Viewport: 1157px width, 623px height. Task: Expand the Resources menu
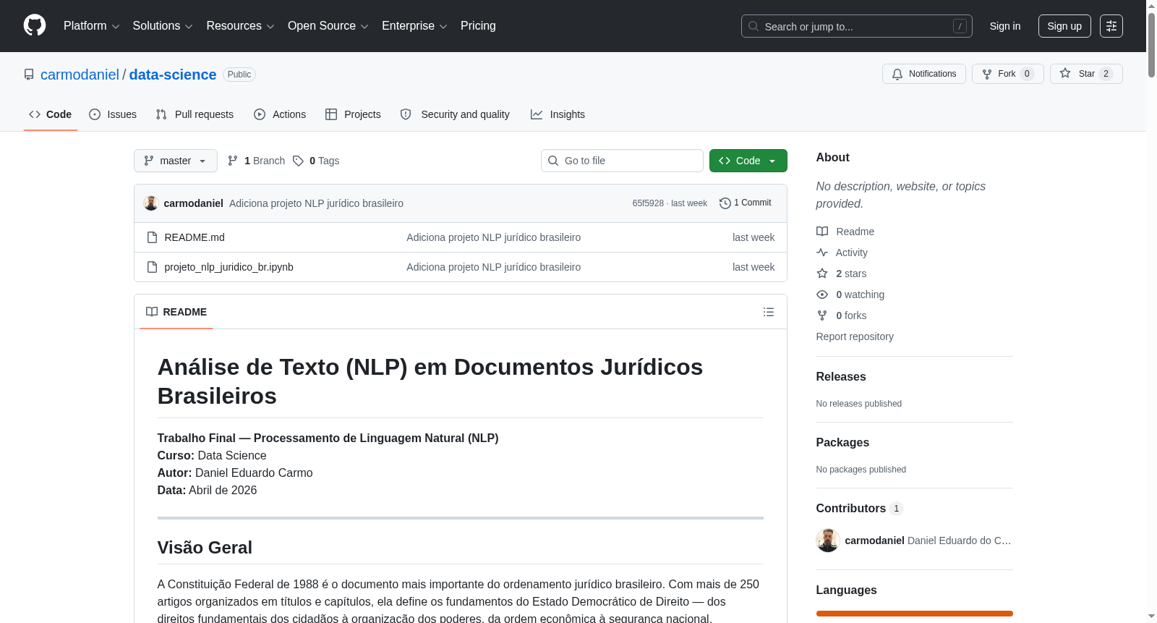(x=240, y=26)
